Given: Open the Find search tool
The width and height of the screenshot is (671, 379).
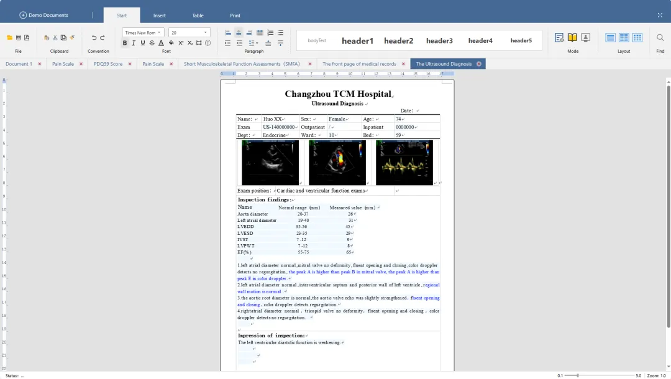Looking at the screenshot, I should tap(660, 38).
